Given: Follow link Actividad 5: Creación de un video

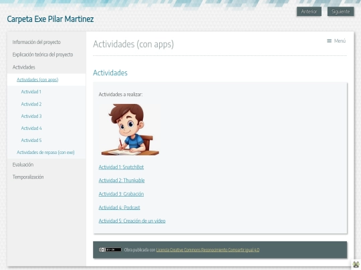Looking at the screenshot, I should [x=132, y=221].
